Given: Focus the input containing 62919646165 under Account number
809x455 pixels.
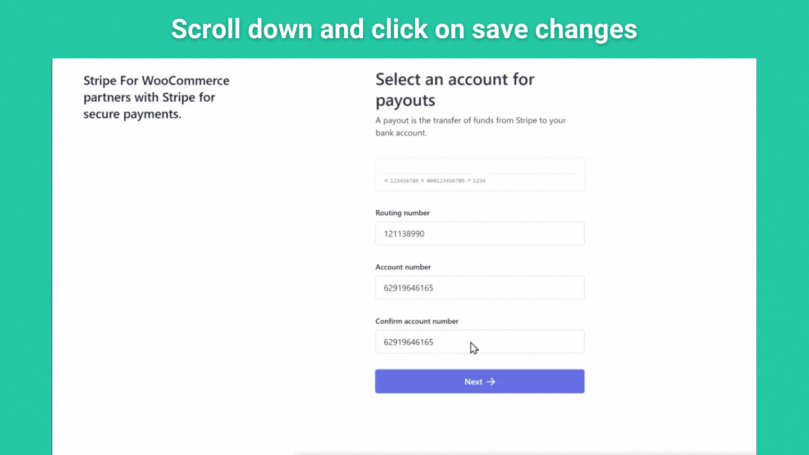Looking at the screenshot, I should (x=480, y=288).
